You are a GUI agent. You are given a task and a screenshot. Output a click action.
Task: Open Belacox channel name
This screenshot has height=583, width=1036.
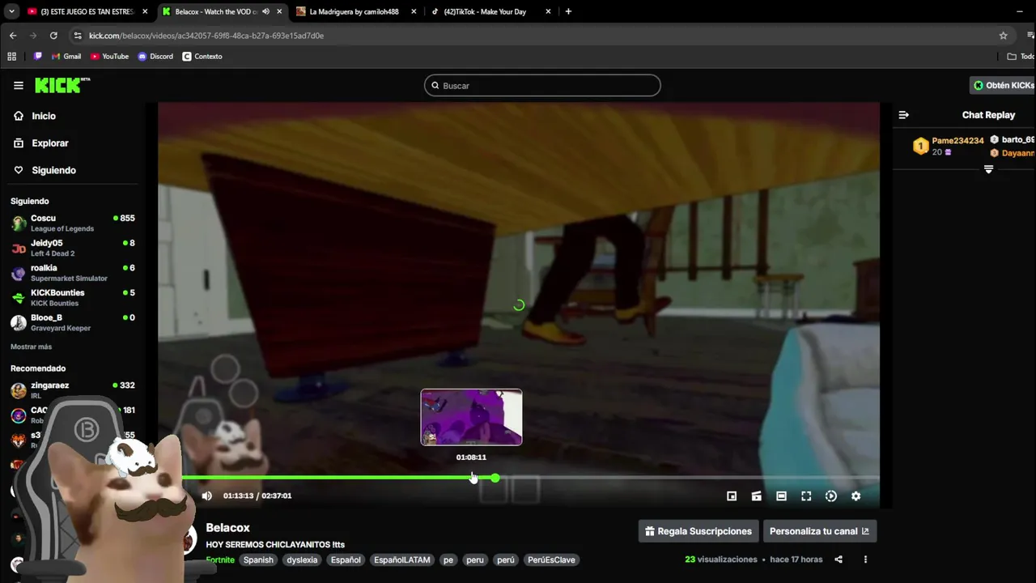[x=227, y=527]
